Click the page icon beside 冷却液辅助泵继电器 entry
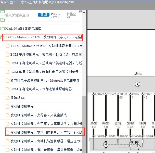This screenshot has height=153, width=155. (8, 89)
